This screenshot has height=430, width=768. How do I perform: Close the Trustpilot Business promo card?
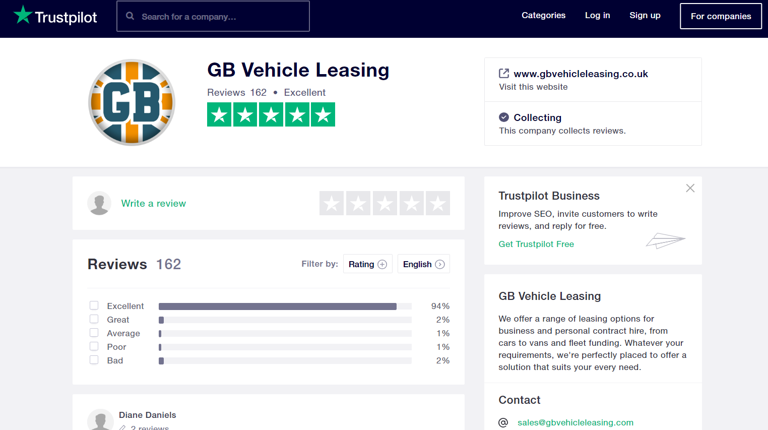tap(690, 188)
